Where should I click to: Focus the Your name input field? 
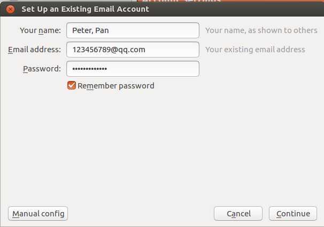pyautogui.click(x=133, y=30)
